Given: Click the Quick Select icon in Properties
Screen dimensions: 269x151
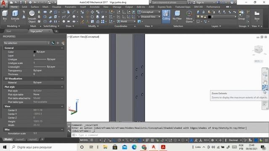Looking at the screenshot, I should tap(63, 43).
